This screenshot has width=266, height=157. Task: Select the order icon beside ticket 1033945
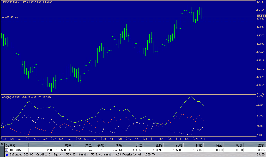(x=7, y=150)
